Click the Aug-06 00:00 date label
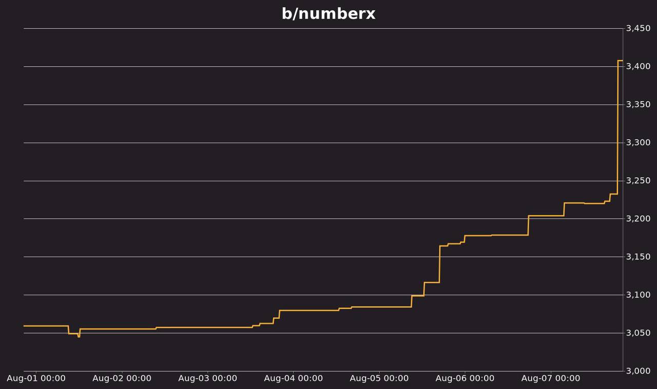The image size is (657, 389). pos(465,379)
